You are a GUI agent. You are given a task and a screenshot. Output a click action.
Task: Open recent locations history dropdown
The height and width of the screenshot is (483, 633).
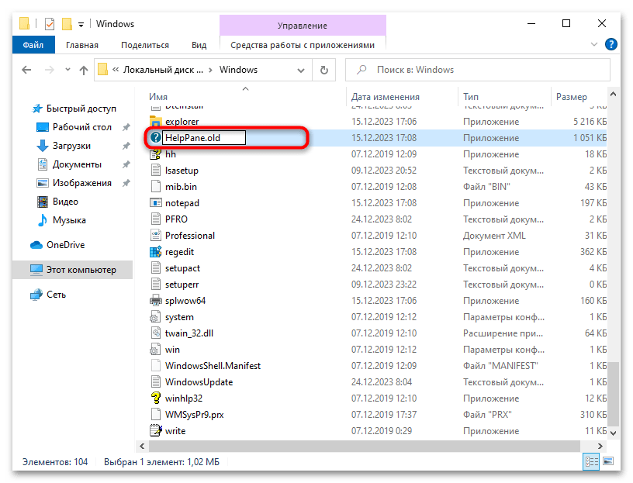click(68, 70)
